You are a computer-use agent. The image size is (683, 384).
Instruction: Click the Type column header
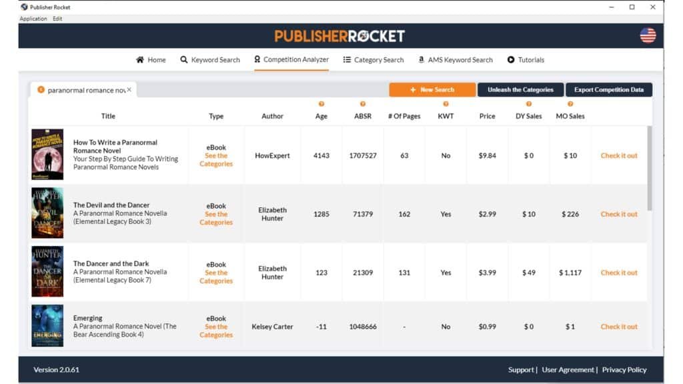[x=216, y=116]
